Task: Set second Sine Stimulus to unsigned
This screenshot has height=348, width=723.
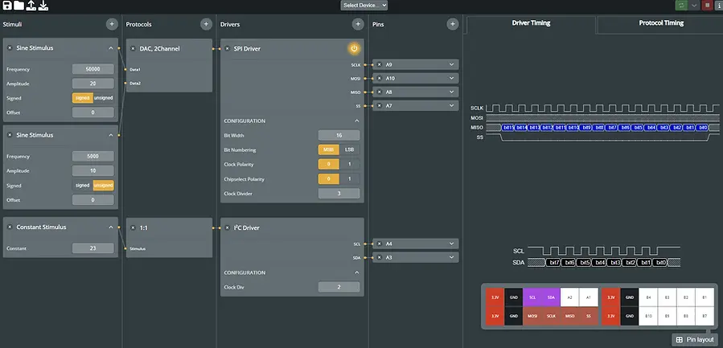Action: point(103,186)
